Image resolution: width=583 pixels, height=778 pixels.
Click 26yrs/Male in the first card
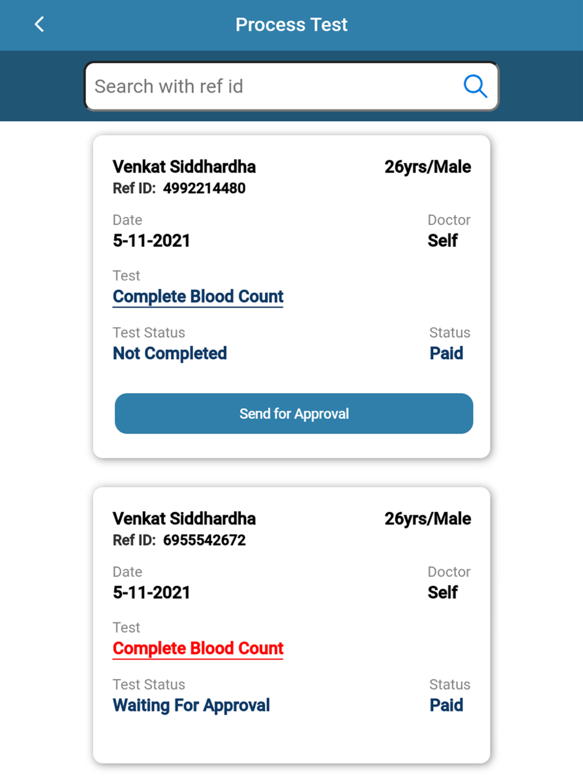pos(427,167)
